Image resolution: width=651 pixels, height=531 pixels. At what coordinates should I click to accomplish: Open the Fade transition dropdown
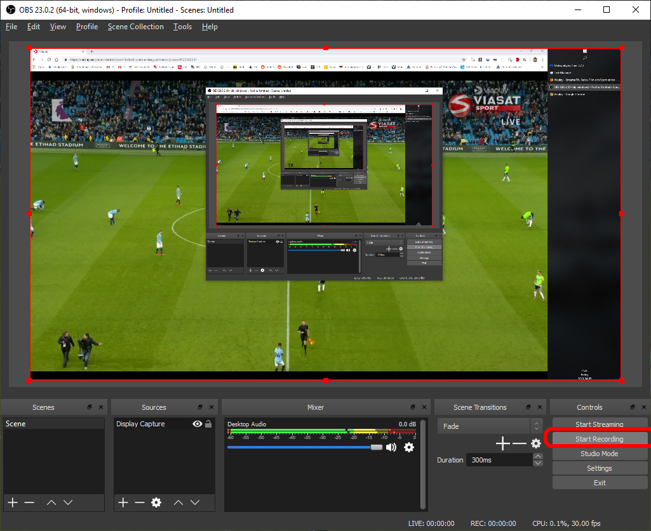(x=490, y=426)
